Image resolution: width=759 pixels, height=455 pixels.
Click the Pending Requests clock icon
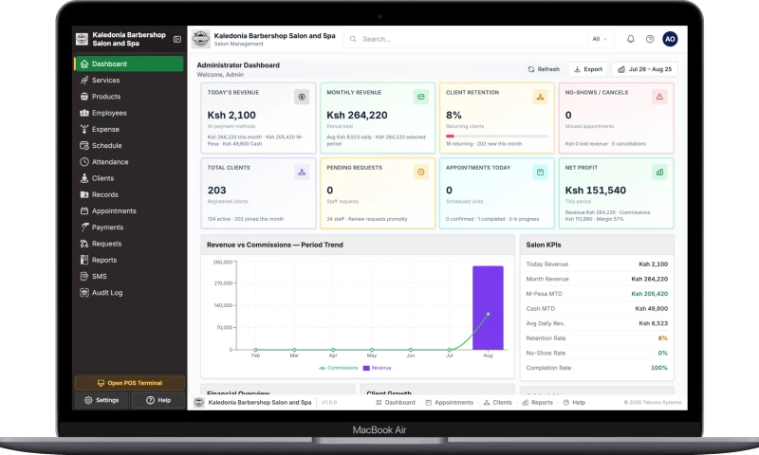point(420,173)
